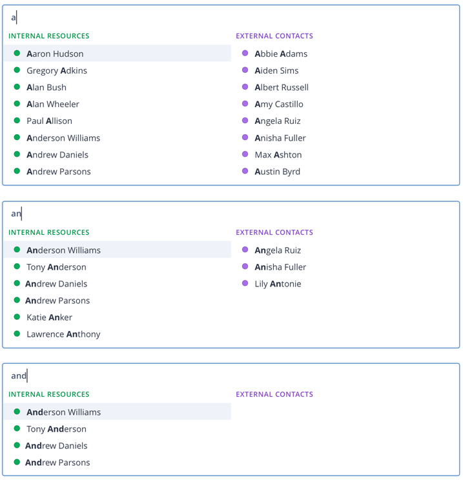Click the purple dot next to Lily Antonie

click(x=245, y=283)
